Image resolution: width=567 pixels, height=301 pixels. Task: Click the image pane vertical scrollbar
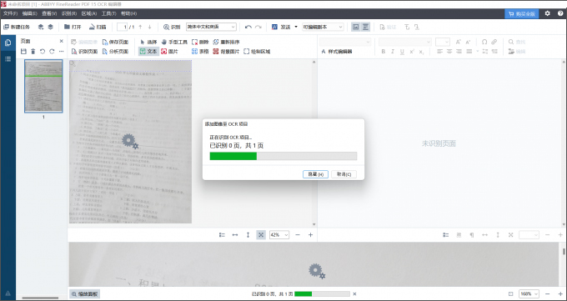tap(314, 143)
